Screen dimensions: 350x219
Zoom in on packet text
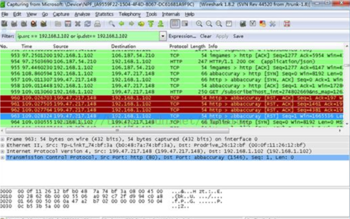click(x=199, y=24)
